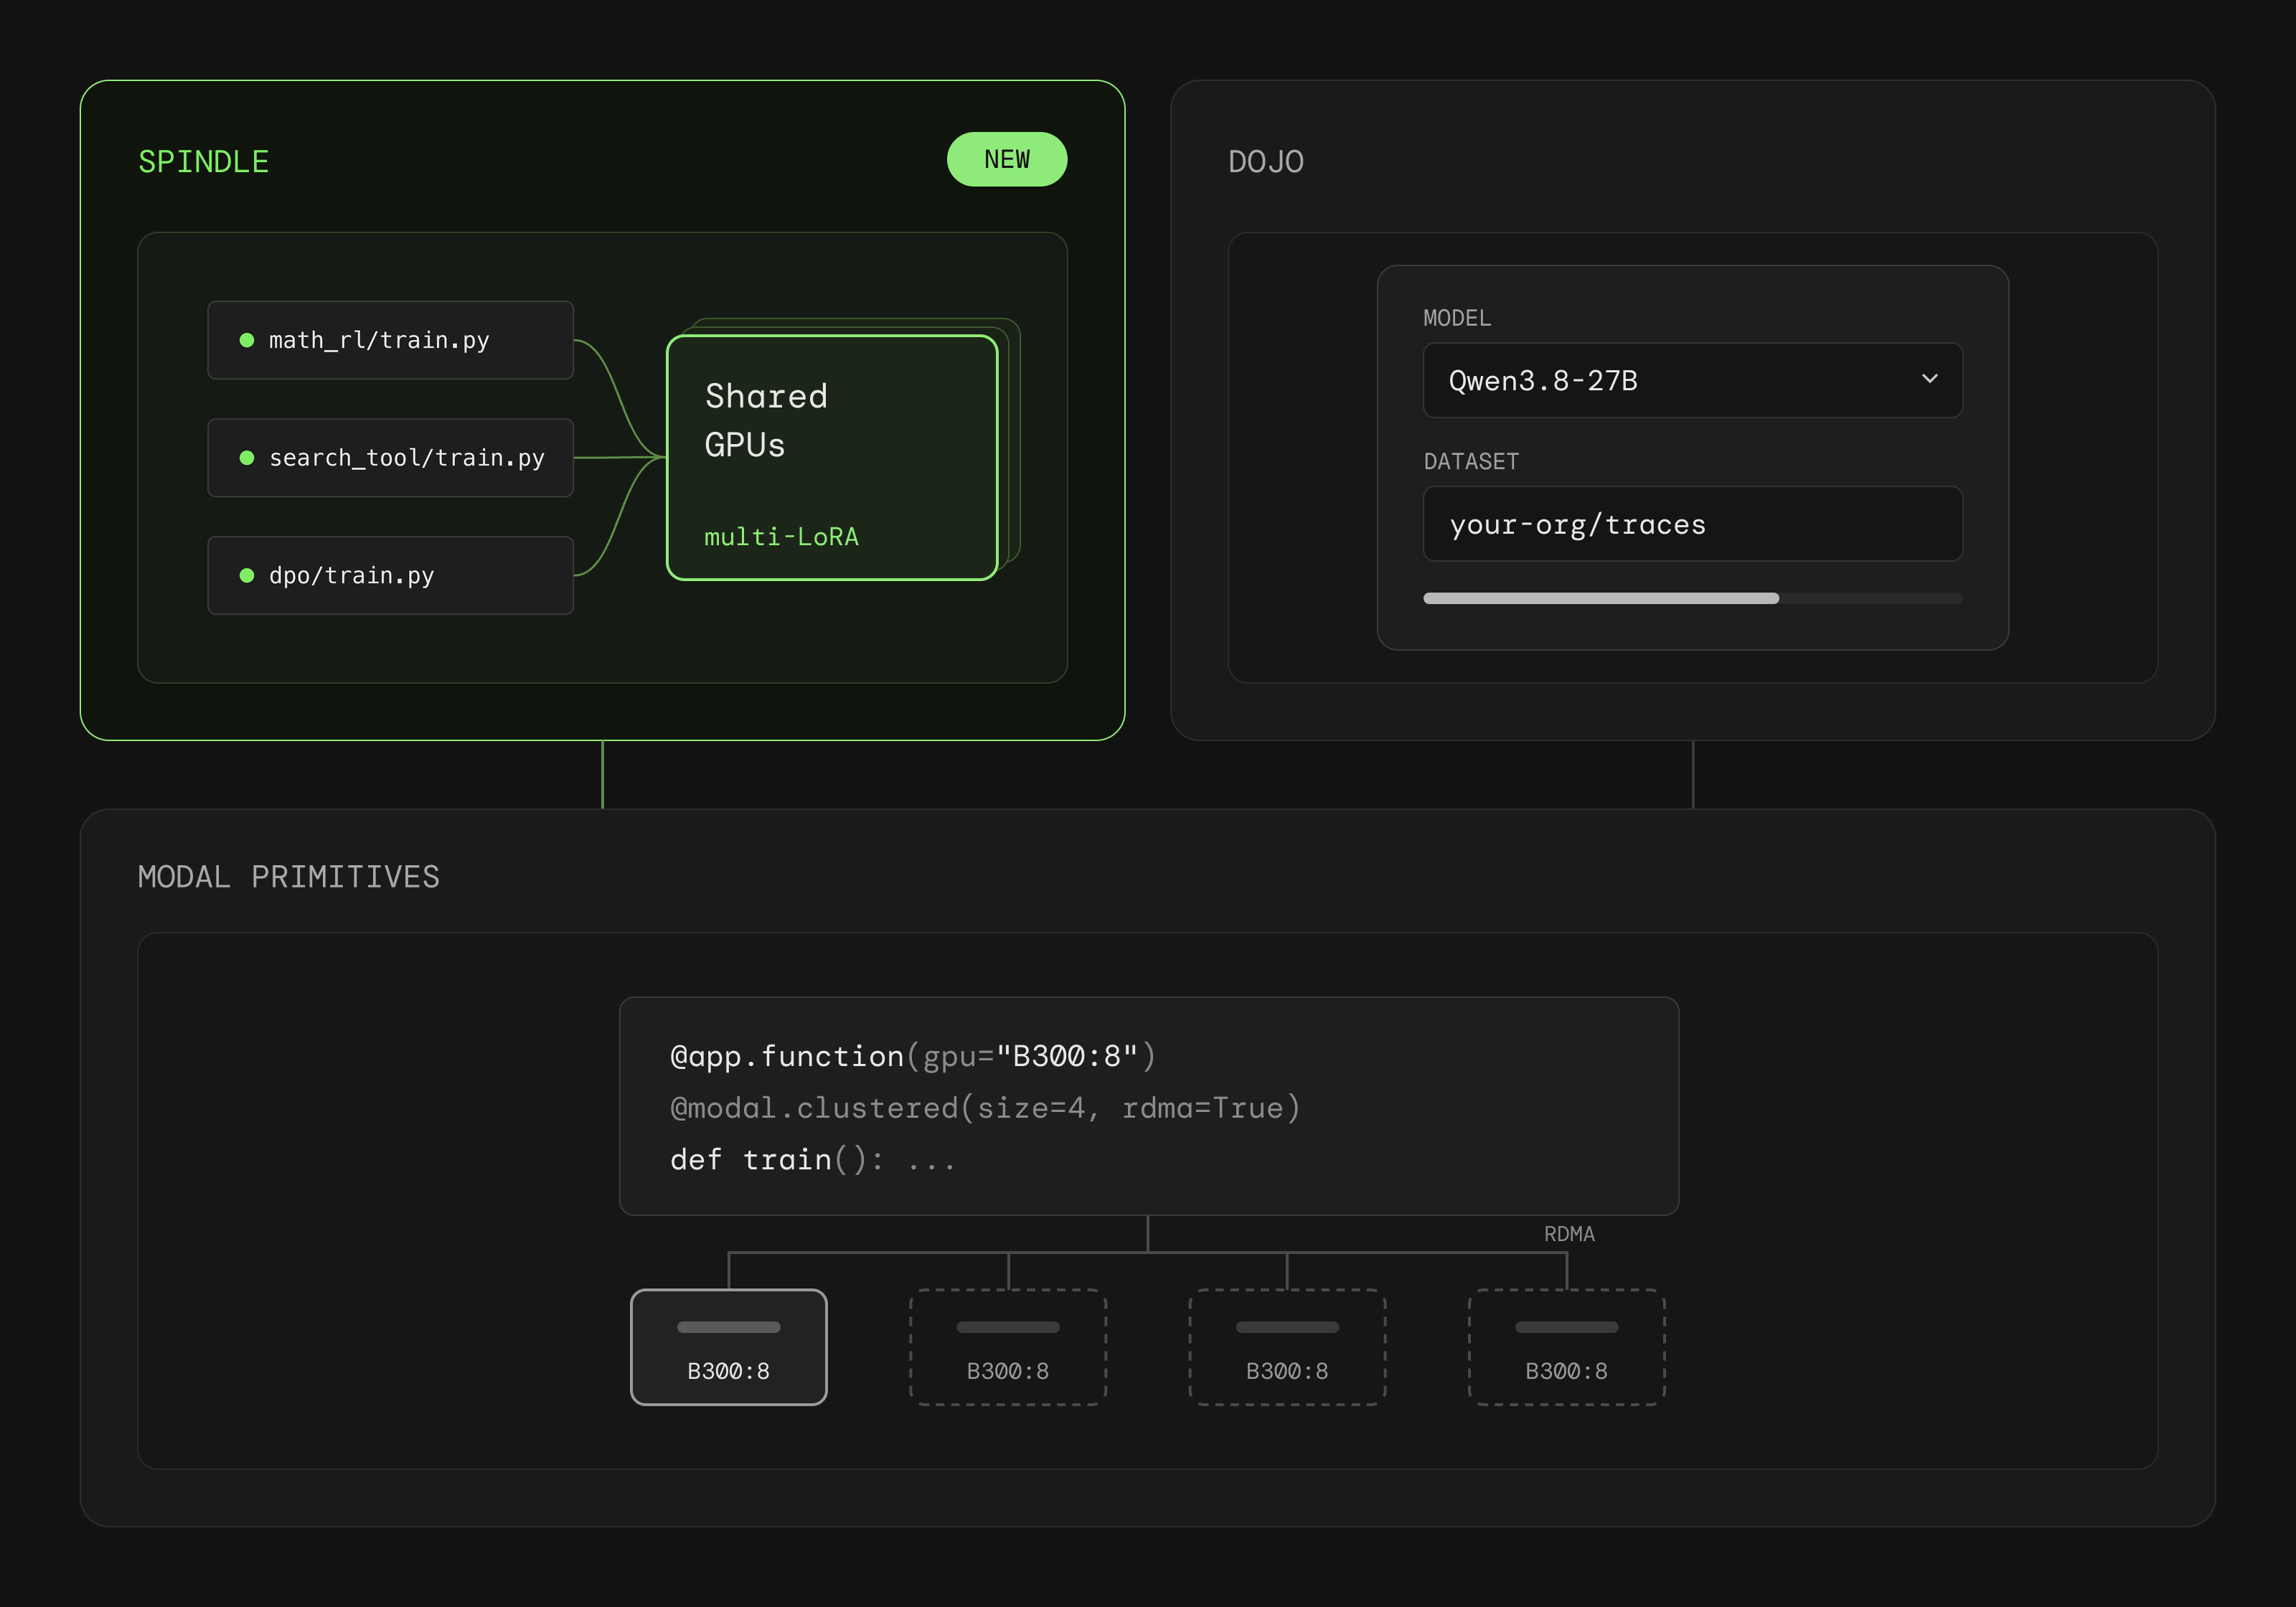Select the solid-outlined B300:8 node
Screen dimensions: 2296x1607
coord(728,1347)
